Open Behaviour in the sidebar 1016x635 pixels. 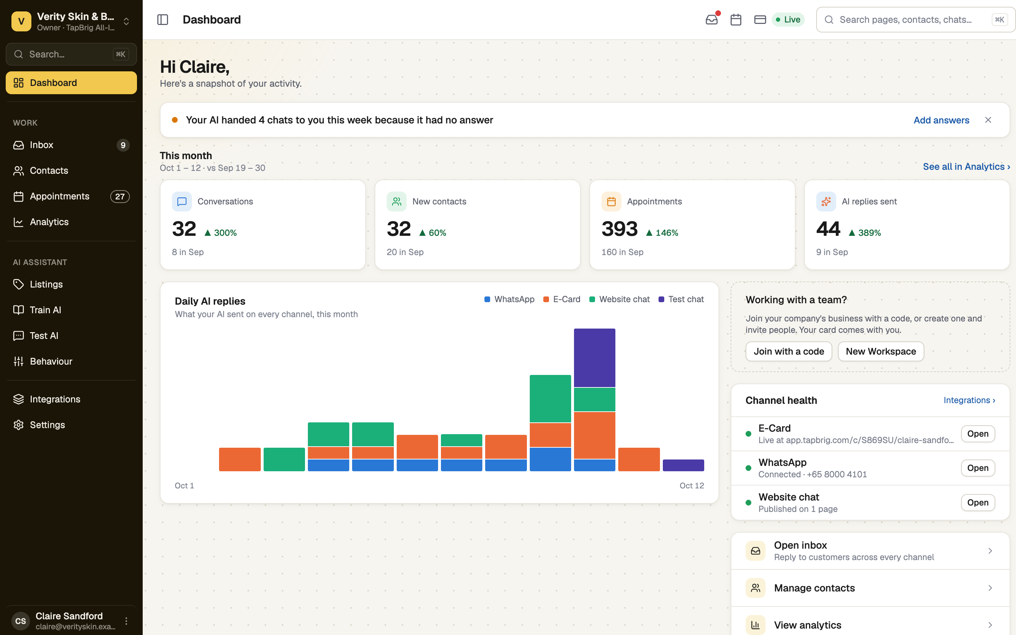click(x=71, y=361)
